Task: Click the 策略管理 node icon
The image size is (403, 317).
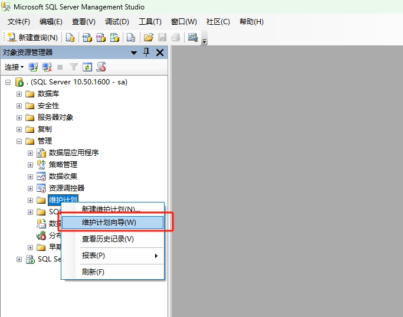Action: click(41, 165)
